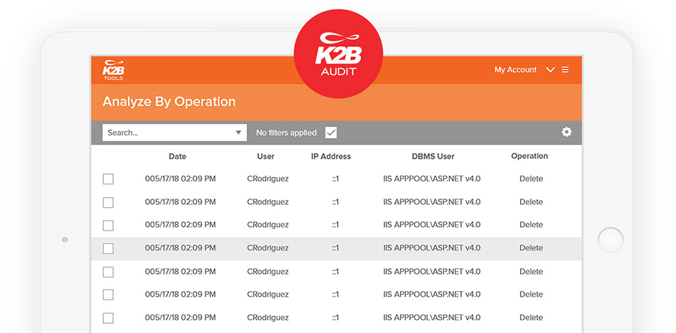Open the Search box dropdown arrow

tap(238, 133)
